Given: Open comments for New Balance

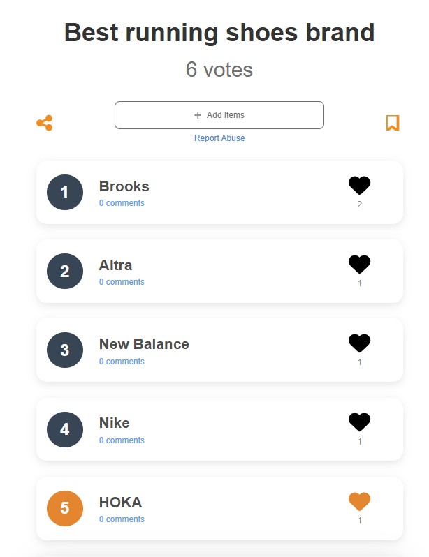Looking at the screenshot, I should [x=122, y=362].
